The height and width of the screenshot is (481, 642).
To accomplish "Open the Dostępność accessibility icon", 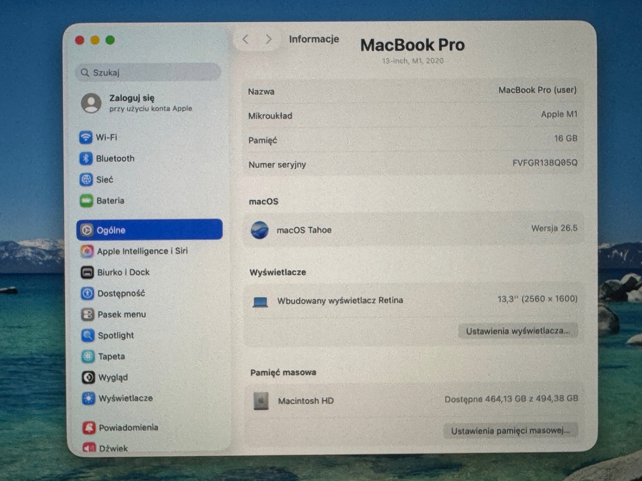I will point(87,293).
